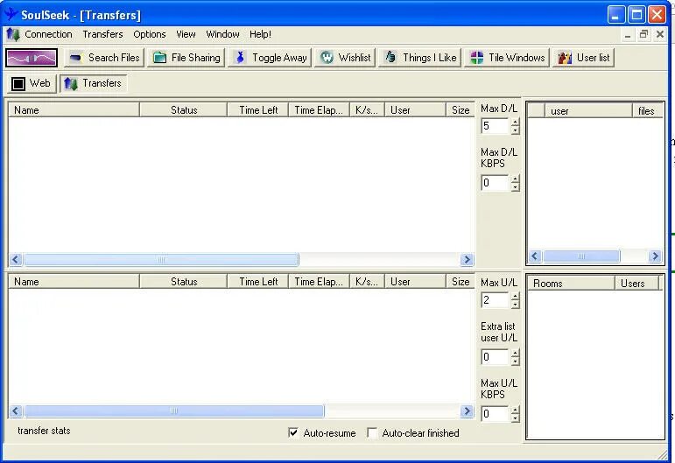Image resolution: width=675 pixels, height=463 pixels.
Task: Restore the inner Transfers child window
Action: (x=643, y=34)
